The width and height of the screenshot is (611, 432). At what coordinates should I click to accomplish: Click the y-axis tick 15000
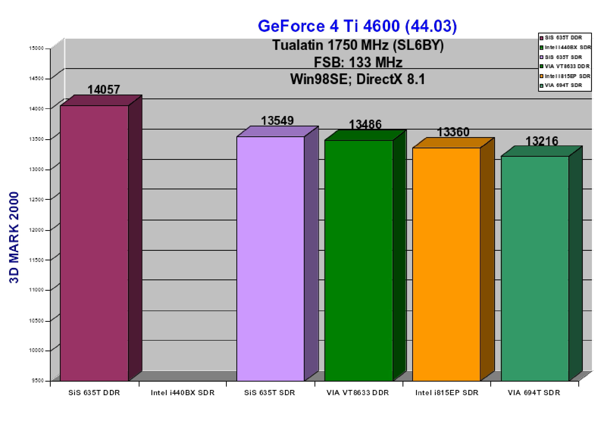pyautogui.click(x=36, y=48)
